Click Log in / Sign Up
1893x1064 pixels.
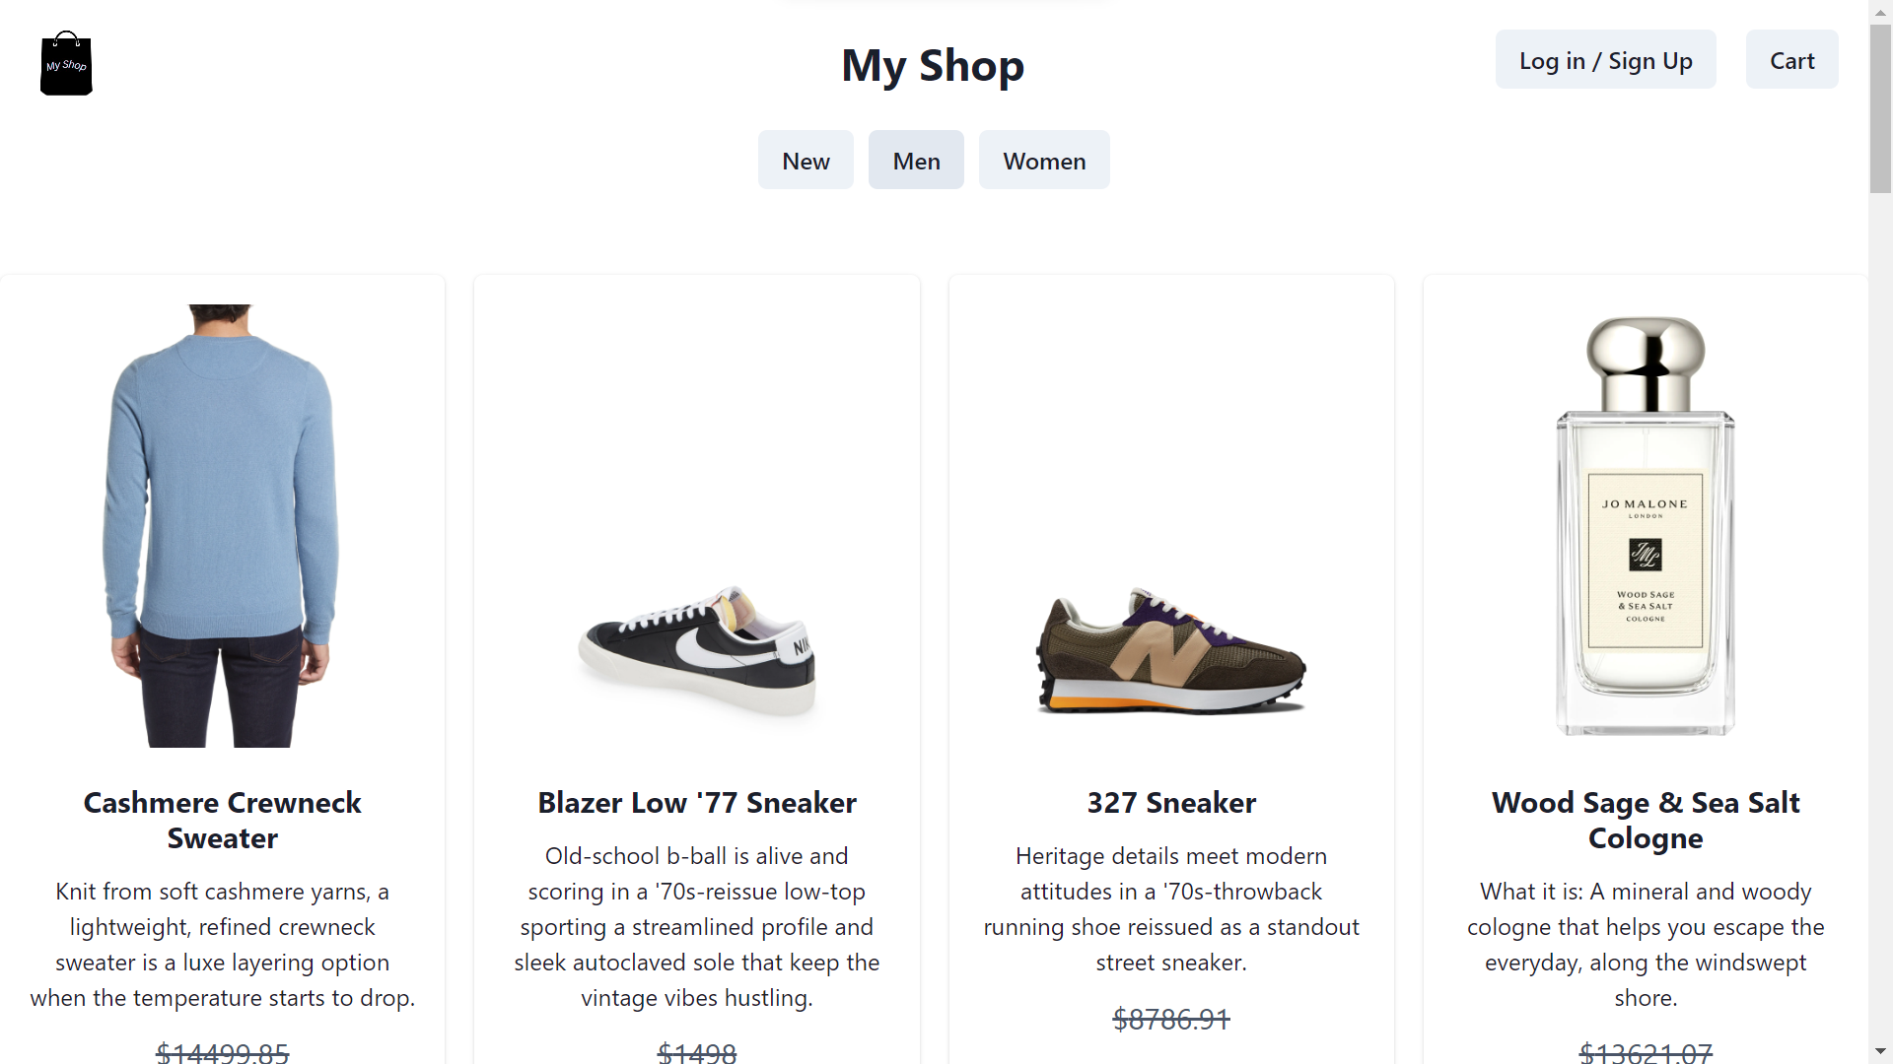click(x=1605, y=59)
